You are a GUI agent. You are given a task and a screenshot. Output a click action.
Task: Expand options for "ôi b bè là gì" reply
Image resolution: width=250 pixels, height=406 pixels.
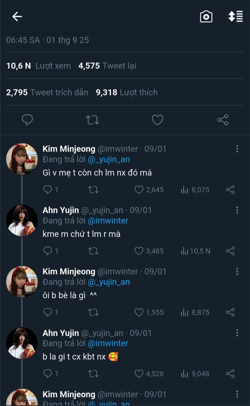237,272
